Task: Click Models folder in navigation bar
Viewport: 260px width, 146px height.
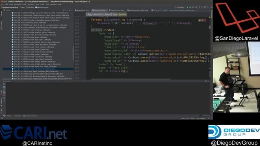Action: 30,7
